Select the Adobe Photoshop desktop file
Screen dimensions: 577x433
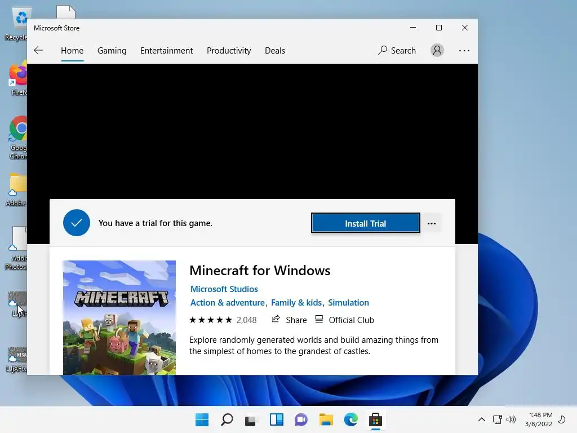pos(16,248)
